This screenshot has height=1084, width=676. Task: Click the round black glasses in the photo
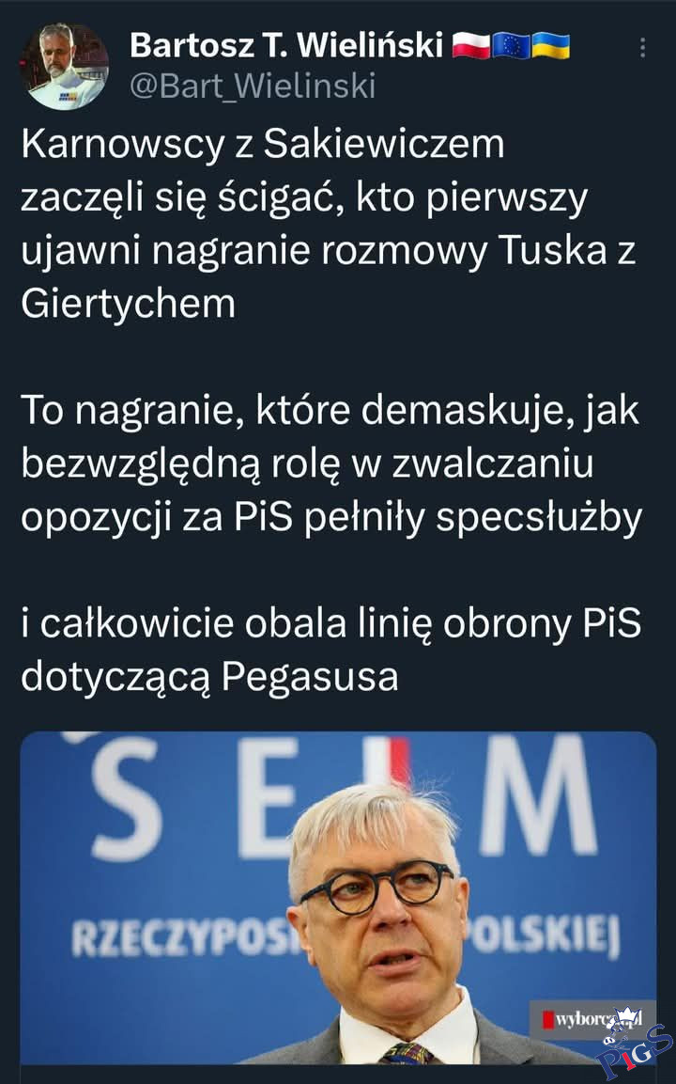tap(377, 886)
